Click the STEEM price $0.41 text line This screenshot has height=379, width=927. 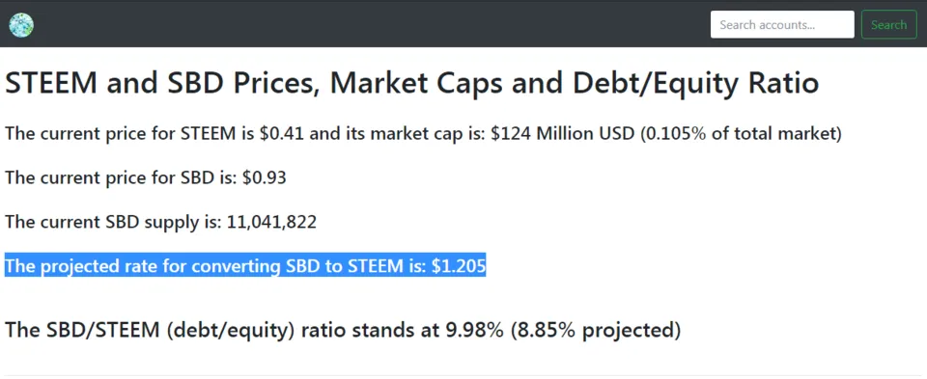pos(423,134)
